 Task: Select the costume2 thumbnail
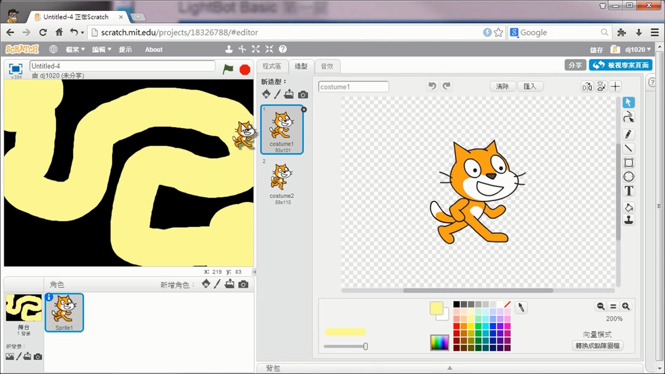[282, 182]
